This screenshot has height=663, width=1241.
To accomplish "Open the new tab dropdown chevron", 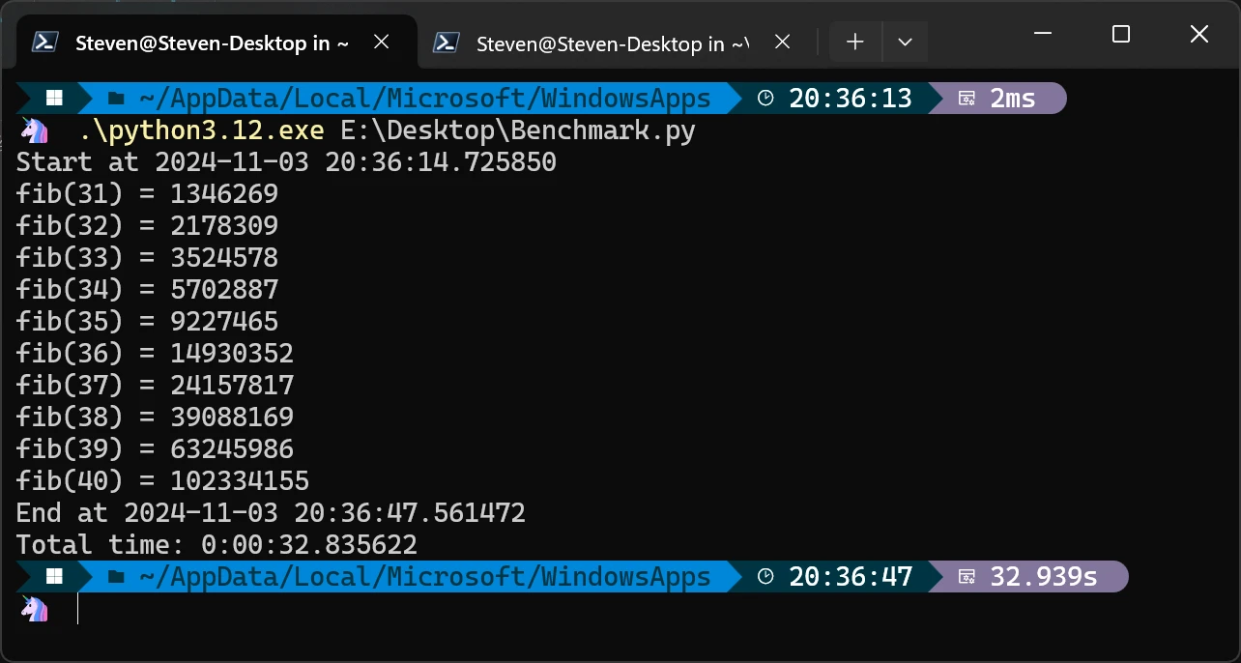I will (x=905, y=42).
